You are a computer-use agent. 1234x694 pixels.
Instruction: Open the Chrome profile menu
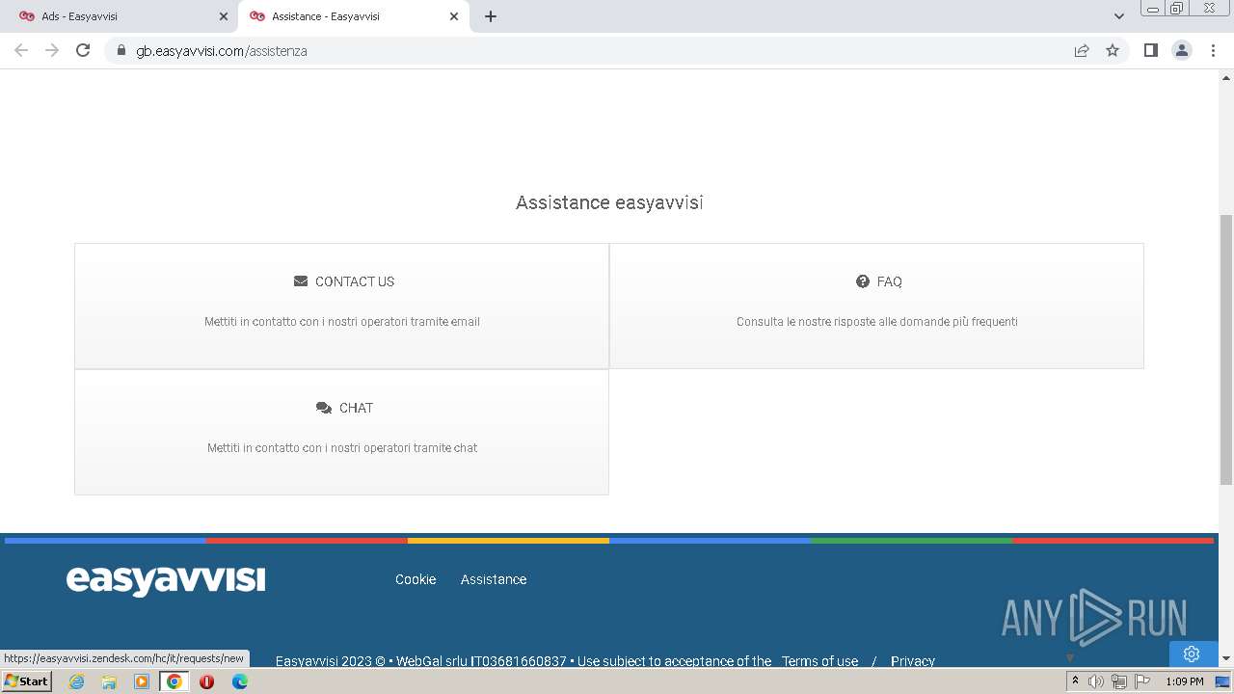point(1182,50)
